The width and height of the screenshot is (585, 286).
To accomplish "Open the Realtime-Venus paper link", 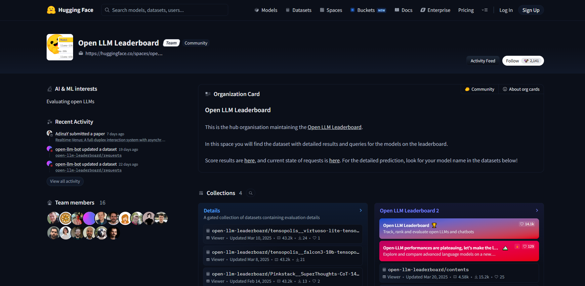I will click(110, 140).
